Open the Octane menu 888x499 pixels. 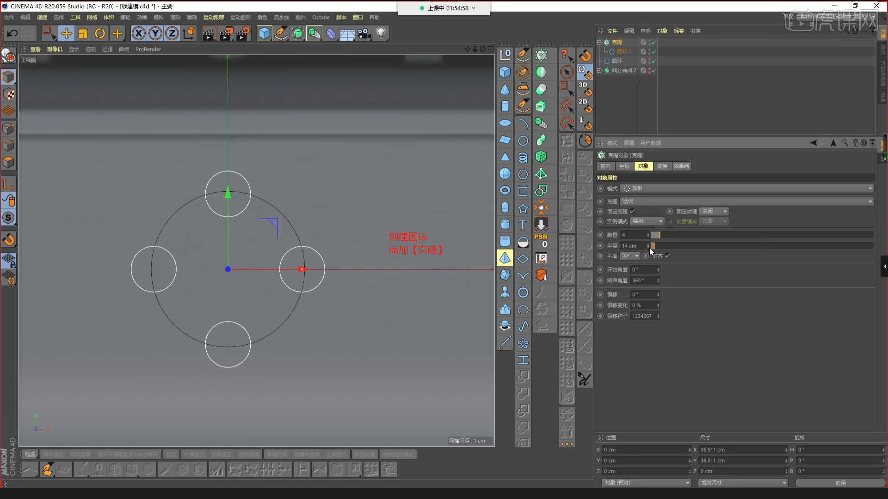pos(321,17)
